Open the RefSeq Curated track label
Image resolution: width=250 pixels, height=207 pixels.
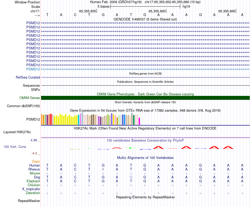point(28,77)
